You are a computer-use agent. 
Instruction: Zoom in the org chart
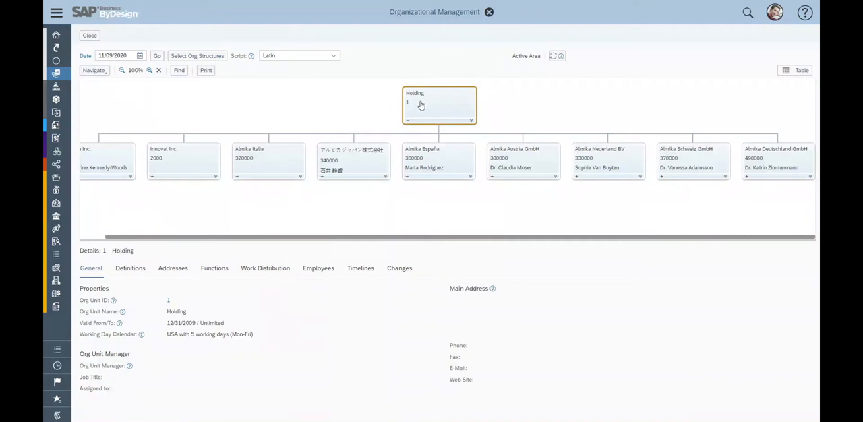[x=150, y=70]
